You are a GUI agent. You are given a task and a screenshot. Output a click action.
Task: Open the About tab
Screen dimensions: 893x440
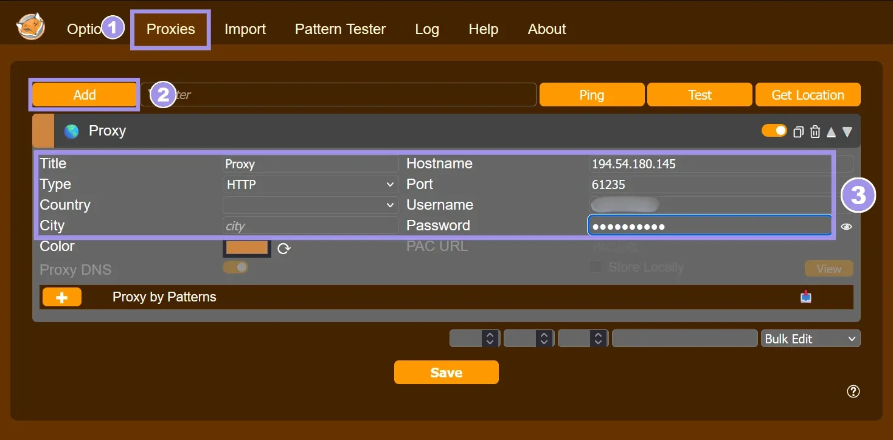547,29
